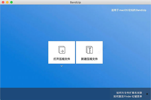151x100 pixels.
Task: Open the 适用于 macOS 论坛的 Bandizip link
Action: pos(129,10)
